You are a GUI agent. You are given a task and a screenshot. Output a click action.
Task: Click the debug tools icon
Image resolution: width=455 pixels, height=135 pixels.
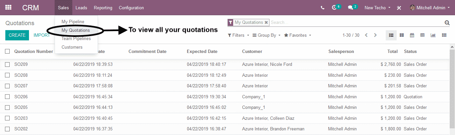pyautogui.click(x=399, y=8)
